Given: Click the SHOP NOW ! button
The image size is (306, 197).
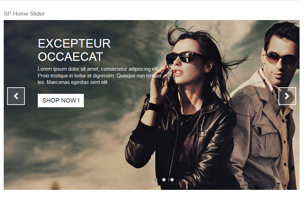Looking at the screenshot, I should coord(61,101).
